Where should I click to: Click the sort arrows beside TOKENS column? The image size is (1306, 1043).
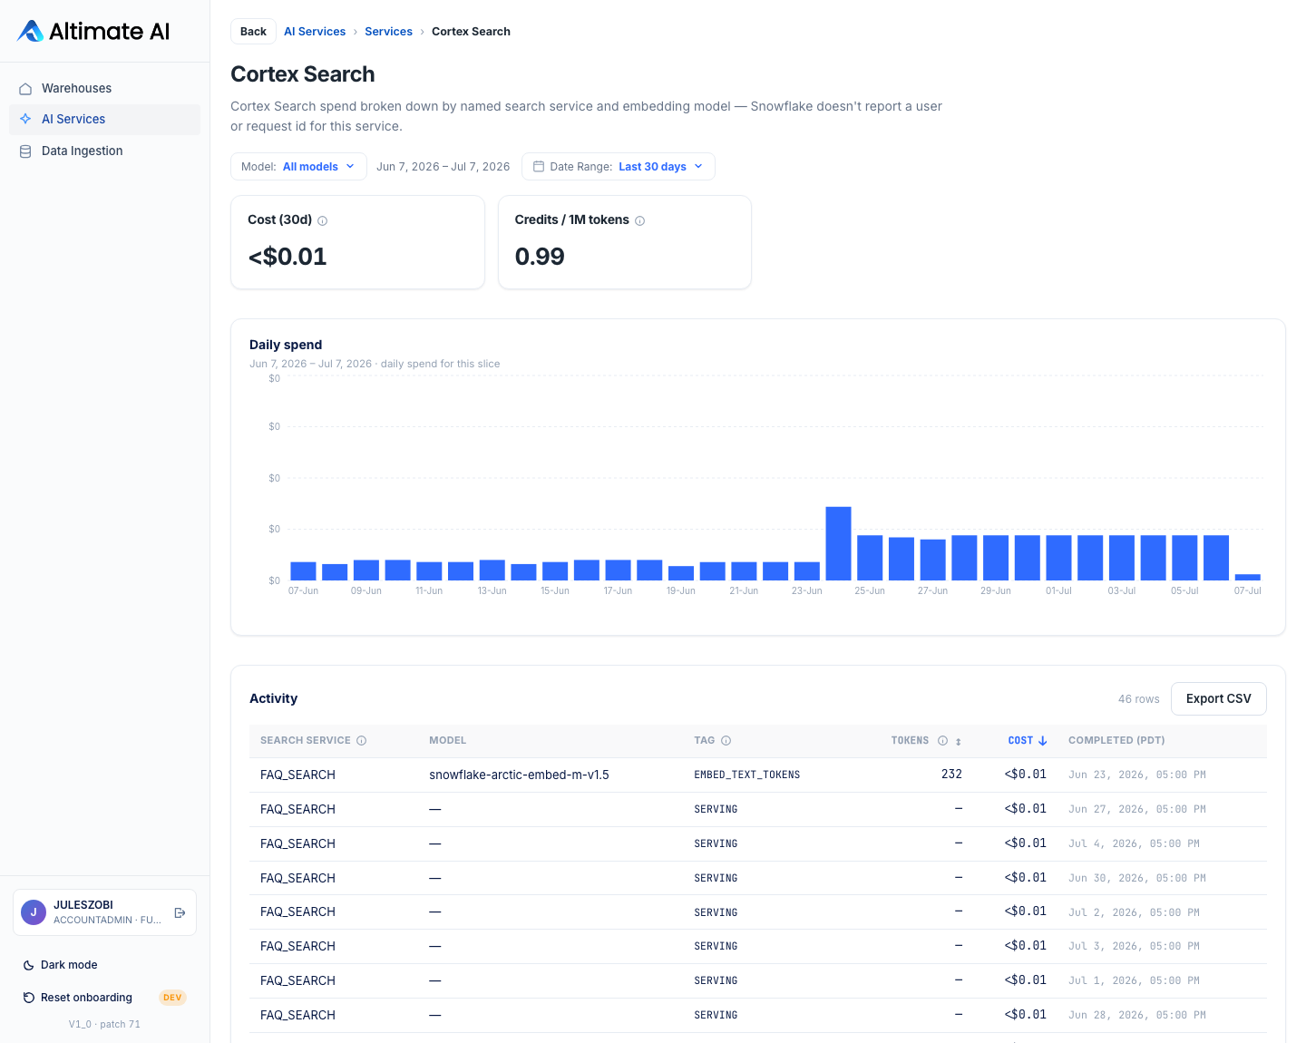(x=958, y=742)
